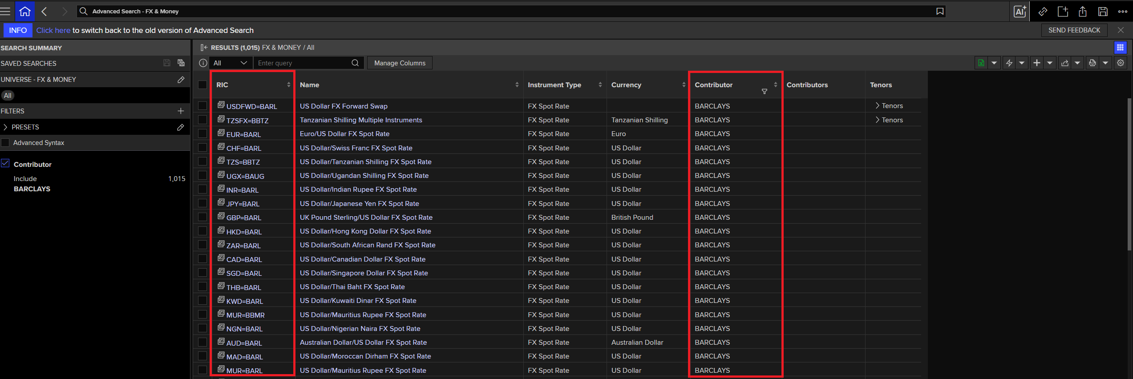Follow the 'Click here' old version link
Image resolution: width=1133 pixels, height=379 pixels.
coord(53,30)
